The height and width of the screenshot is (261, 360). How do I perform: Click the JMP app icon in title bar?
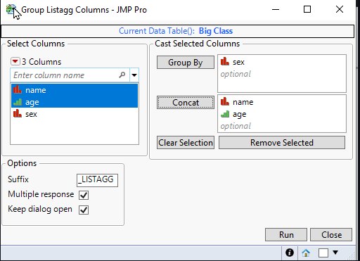coord(11,10)
